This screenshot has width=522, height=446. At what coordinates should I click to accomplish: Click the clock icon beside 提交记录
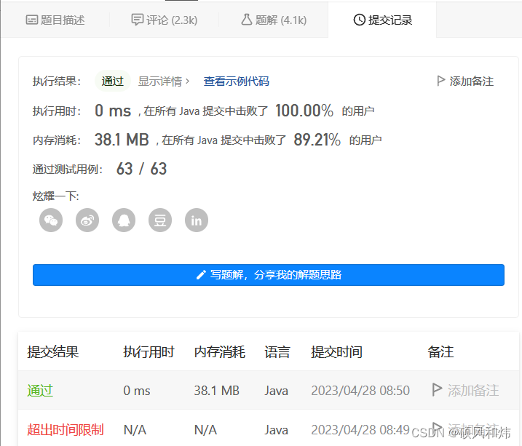click(359, 20)
